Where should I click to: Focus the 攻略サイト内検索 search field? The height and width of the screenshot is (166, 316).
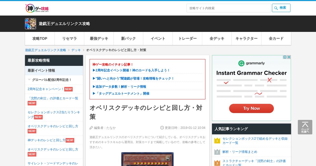pyautogui.click(x=229, y=8)
